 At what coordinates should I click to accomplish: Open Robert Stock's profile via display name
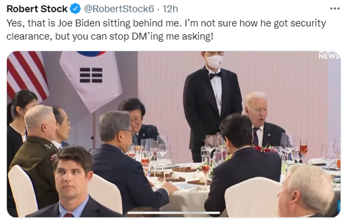coord(37,9)
